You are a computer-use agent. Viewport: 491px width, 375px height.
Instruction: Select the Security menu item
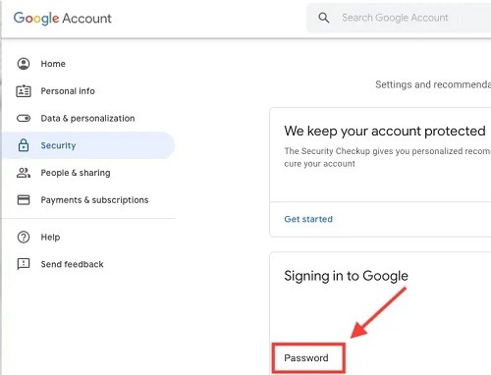click(x=88, y=145)
